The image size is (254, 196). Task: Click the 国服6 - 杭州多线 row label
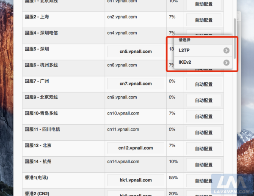[x=41, y=65]
